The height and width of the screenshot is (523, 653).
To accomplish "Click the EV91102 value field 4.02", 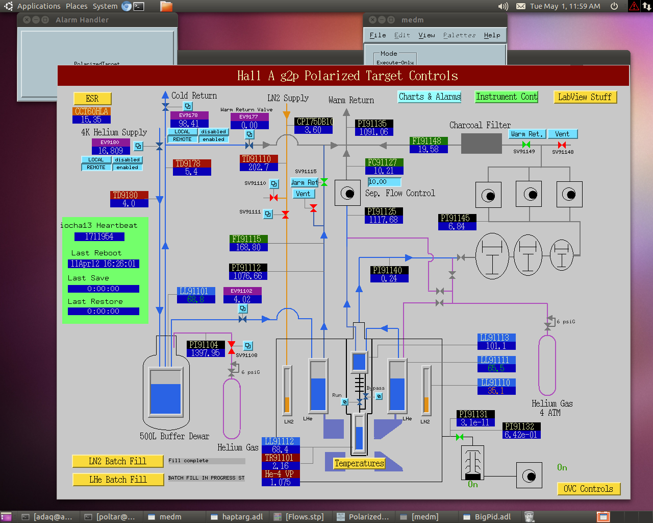I will click(x=242, y=299).
